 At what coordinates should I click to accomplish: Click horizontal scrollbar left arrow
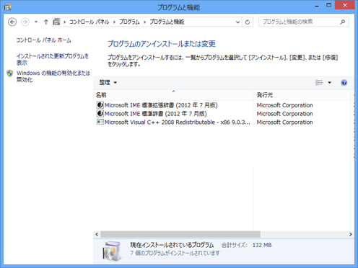pyautogui.click(x=97, y=234)
